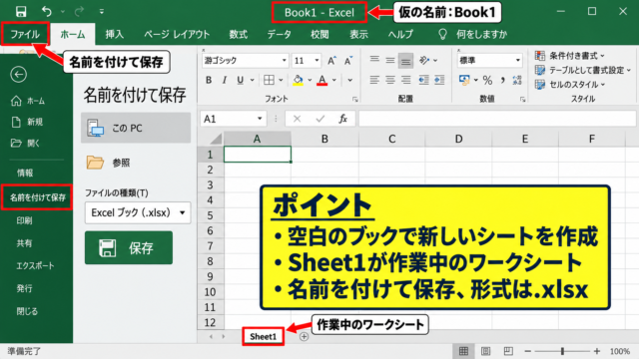Click the decrease font size icon

(x=348, y=61)
